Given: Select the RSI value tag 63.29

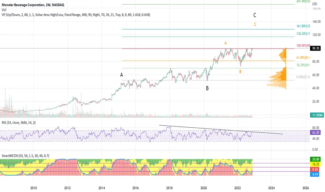Looking at the screenshot, I should pos(316,132).
